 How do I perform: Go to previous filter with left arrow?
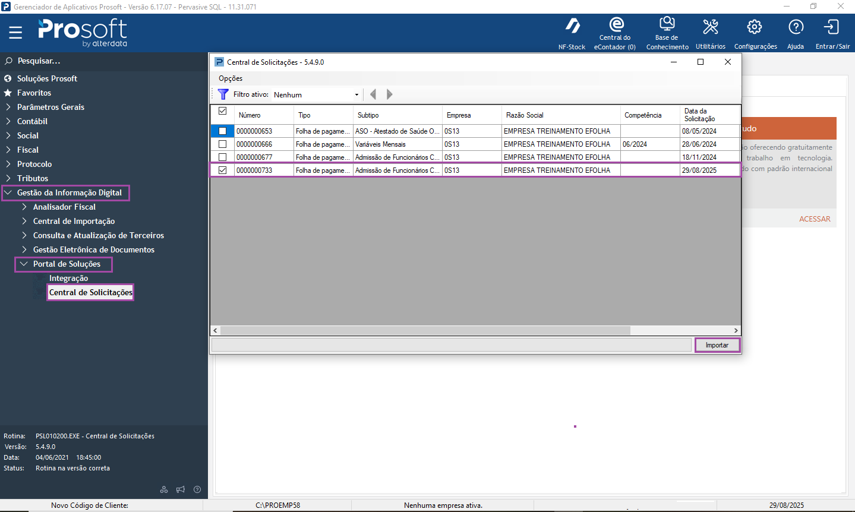373,94
